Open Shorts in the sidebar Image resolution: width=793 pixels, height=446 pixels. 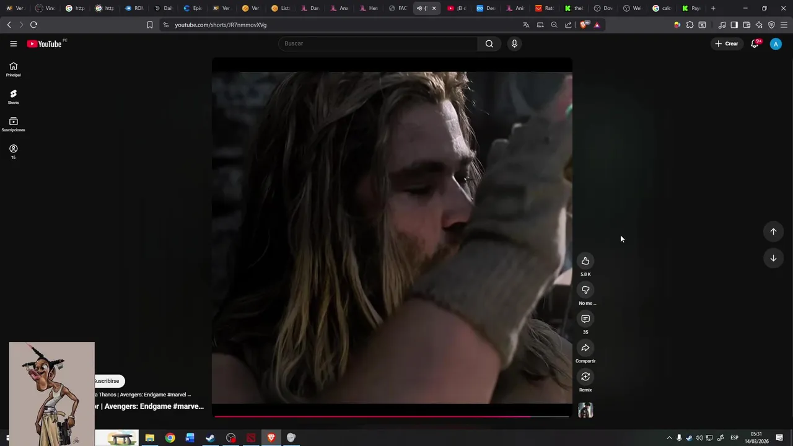(x=13, y=97)
